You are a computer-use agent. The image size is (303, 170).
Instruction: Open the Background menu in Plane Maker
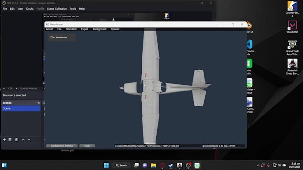point(99,29)
